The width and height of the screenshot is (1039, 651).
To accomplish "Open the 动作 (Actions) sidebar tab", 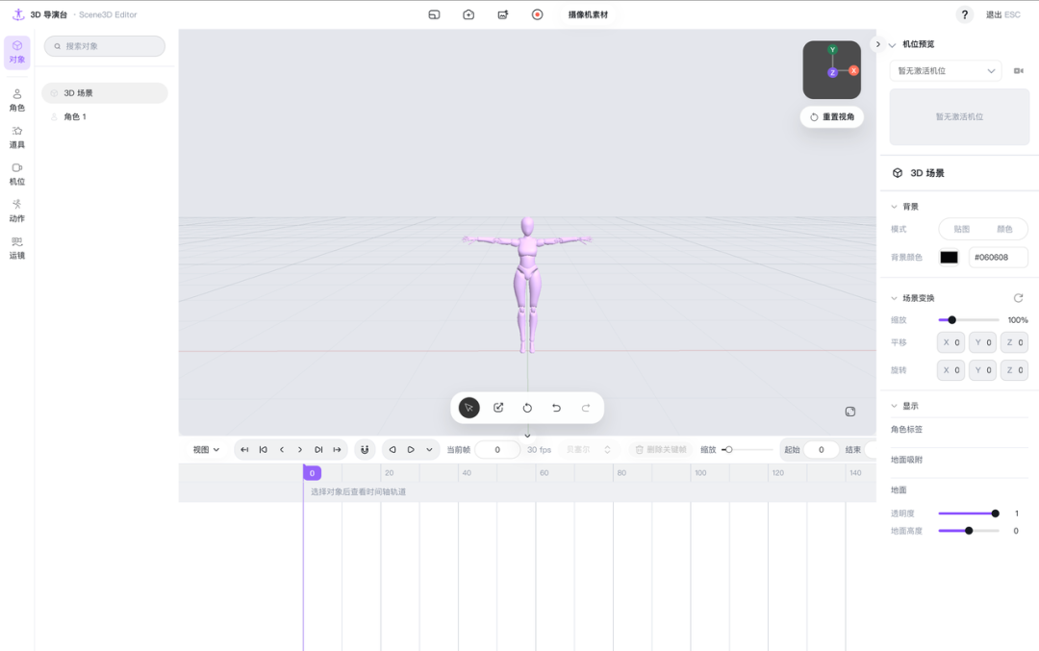I will click(17, 211).
